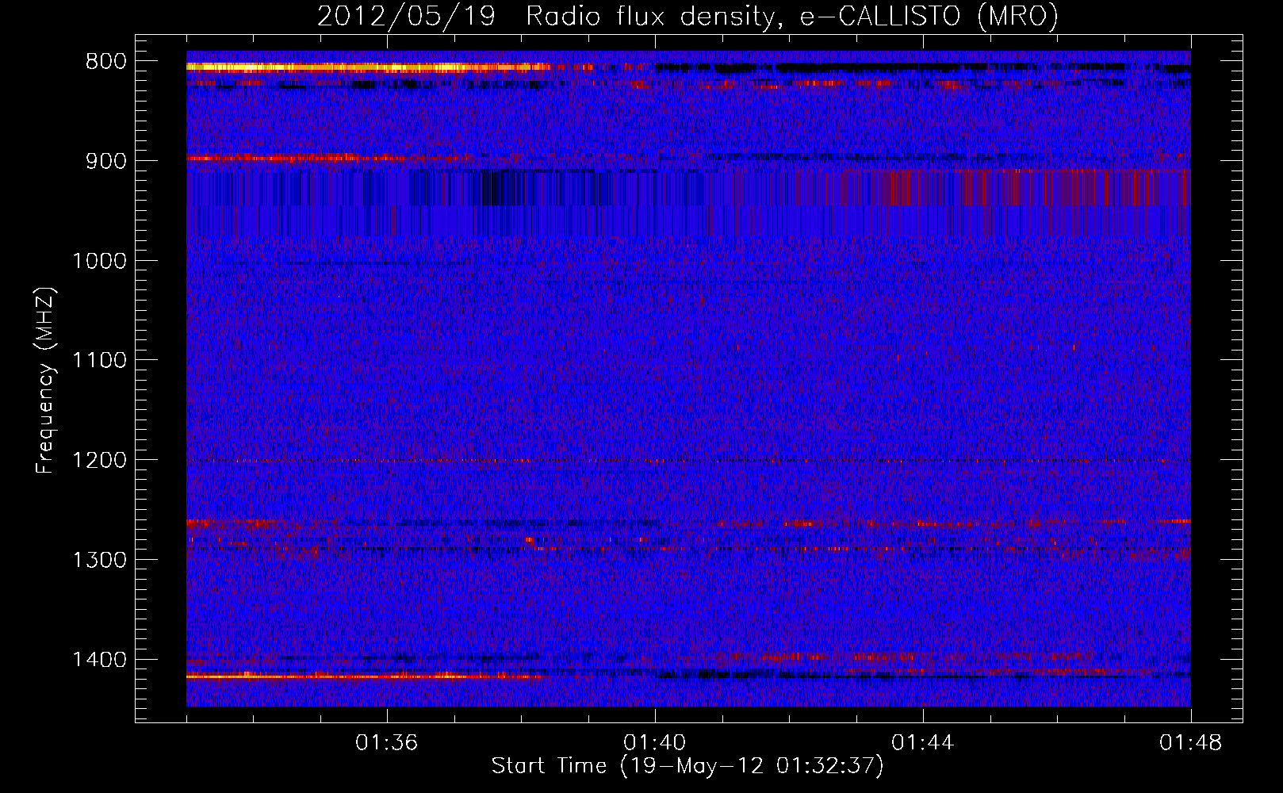Click the 01:40 time tick label
The height and width of the screenshot is (793, 1283).
tap(655, 743)
